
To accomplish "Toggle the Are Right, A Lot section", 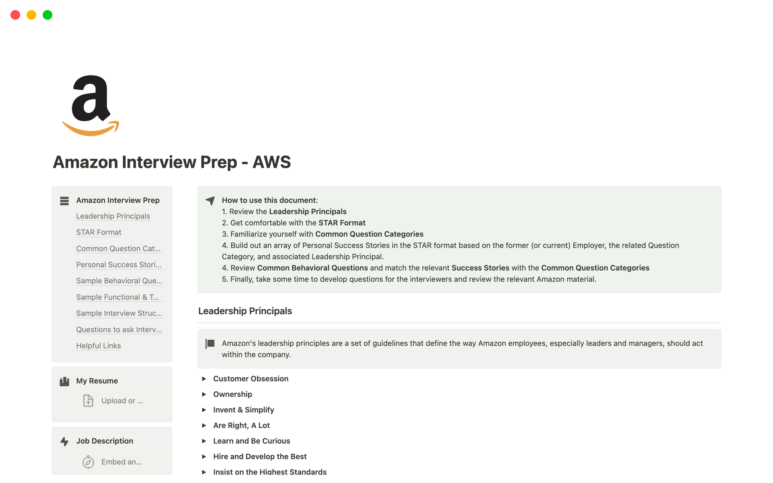I will point(203,425).
